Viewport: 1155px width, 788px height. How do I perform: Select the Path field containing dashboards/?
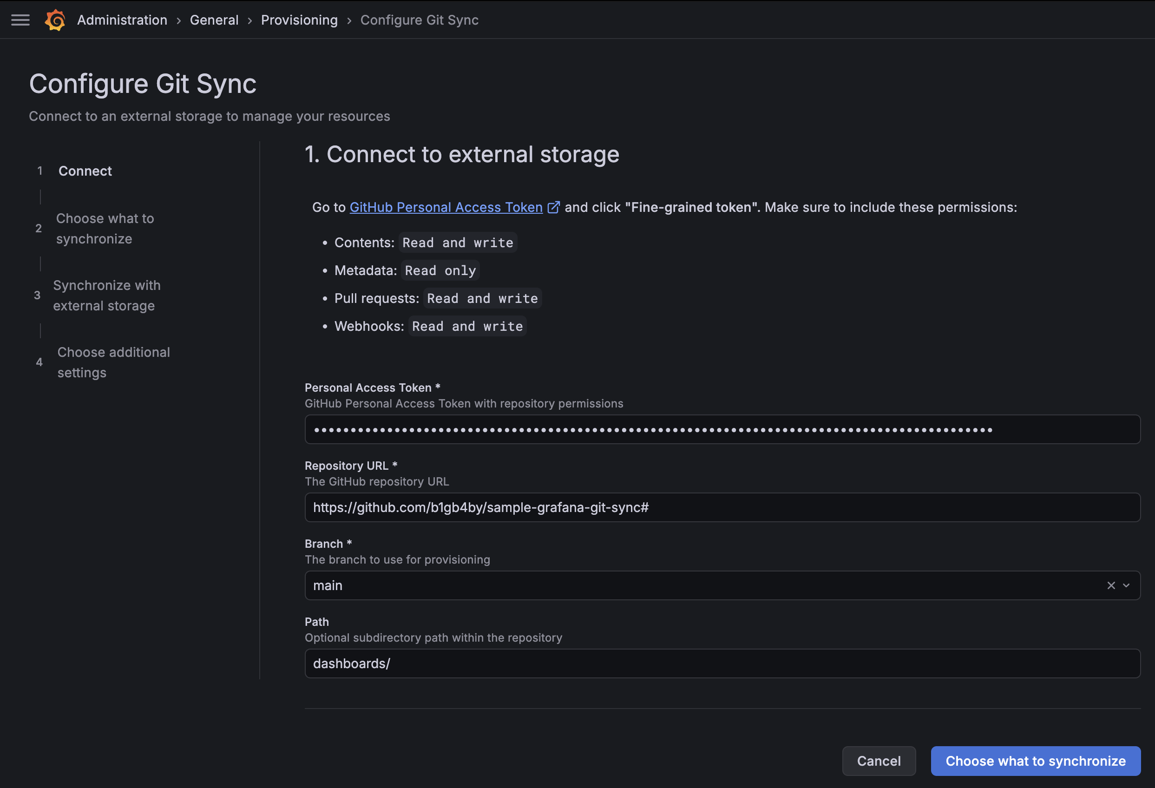722,663
